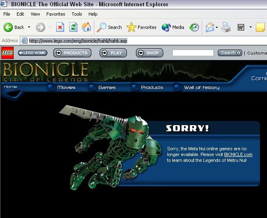The image size is (267, 218).
Task: Click the LEGO bar Search button
Action: coord(230,53)
